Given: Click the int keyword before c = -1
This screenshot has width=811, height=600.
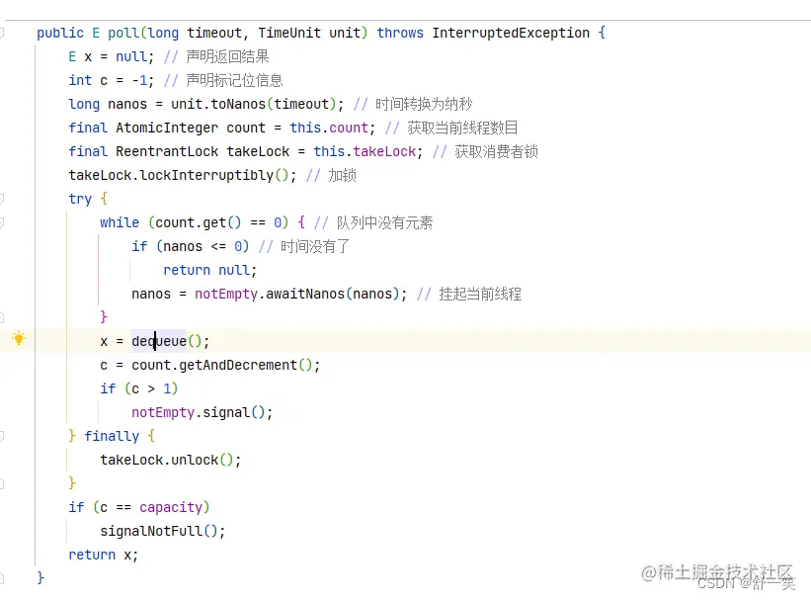Looking at the screenshot, I should click(x=80, y=81).
